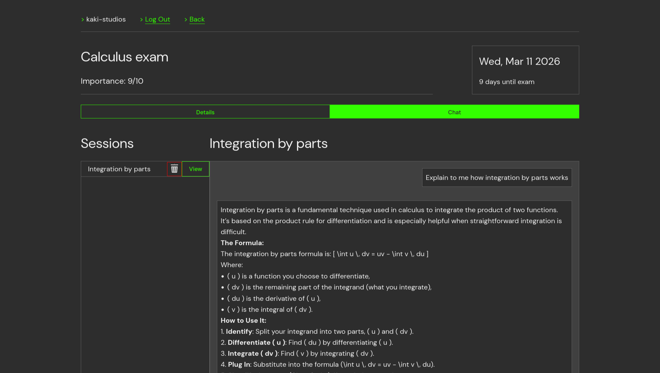Delete the Integration by parts session
The width and height of the screenshot is (660, 373).
click(174, 169)
